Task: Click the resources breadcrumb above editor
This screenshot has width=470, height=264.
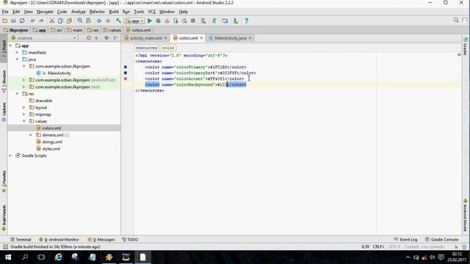Action: click(x=146, y=48)
